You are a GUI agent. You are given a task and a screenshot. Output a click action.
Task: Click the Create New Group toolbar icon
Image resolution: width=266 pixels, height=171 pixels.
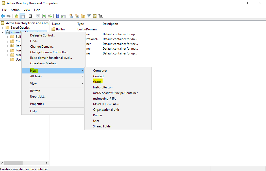(77, 16)
